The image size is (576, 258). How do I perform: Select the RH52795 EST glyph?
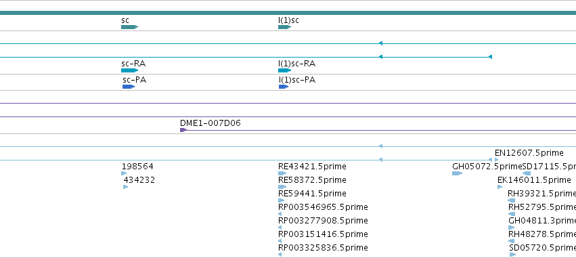(511, 214)
